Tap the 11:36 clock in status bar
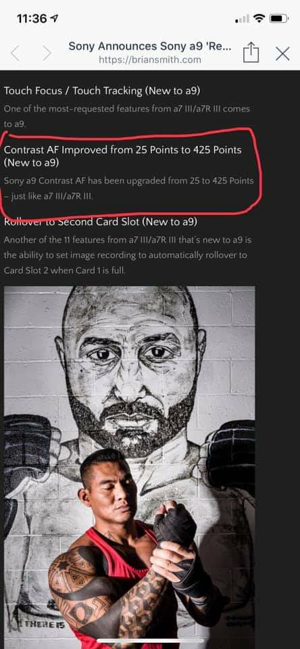 [x=32, y=18]
